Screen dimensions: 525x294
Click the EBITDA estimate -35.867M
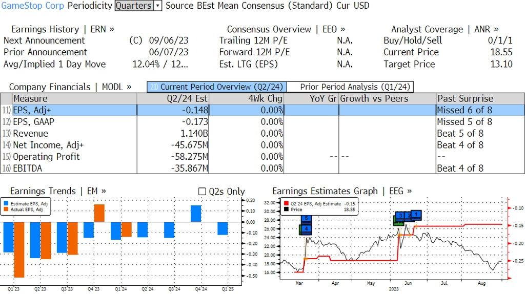point(190,168)
